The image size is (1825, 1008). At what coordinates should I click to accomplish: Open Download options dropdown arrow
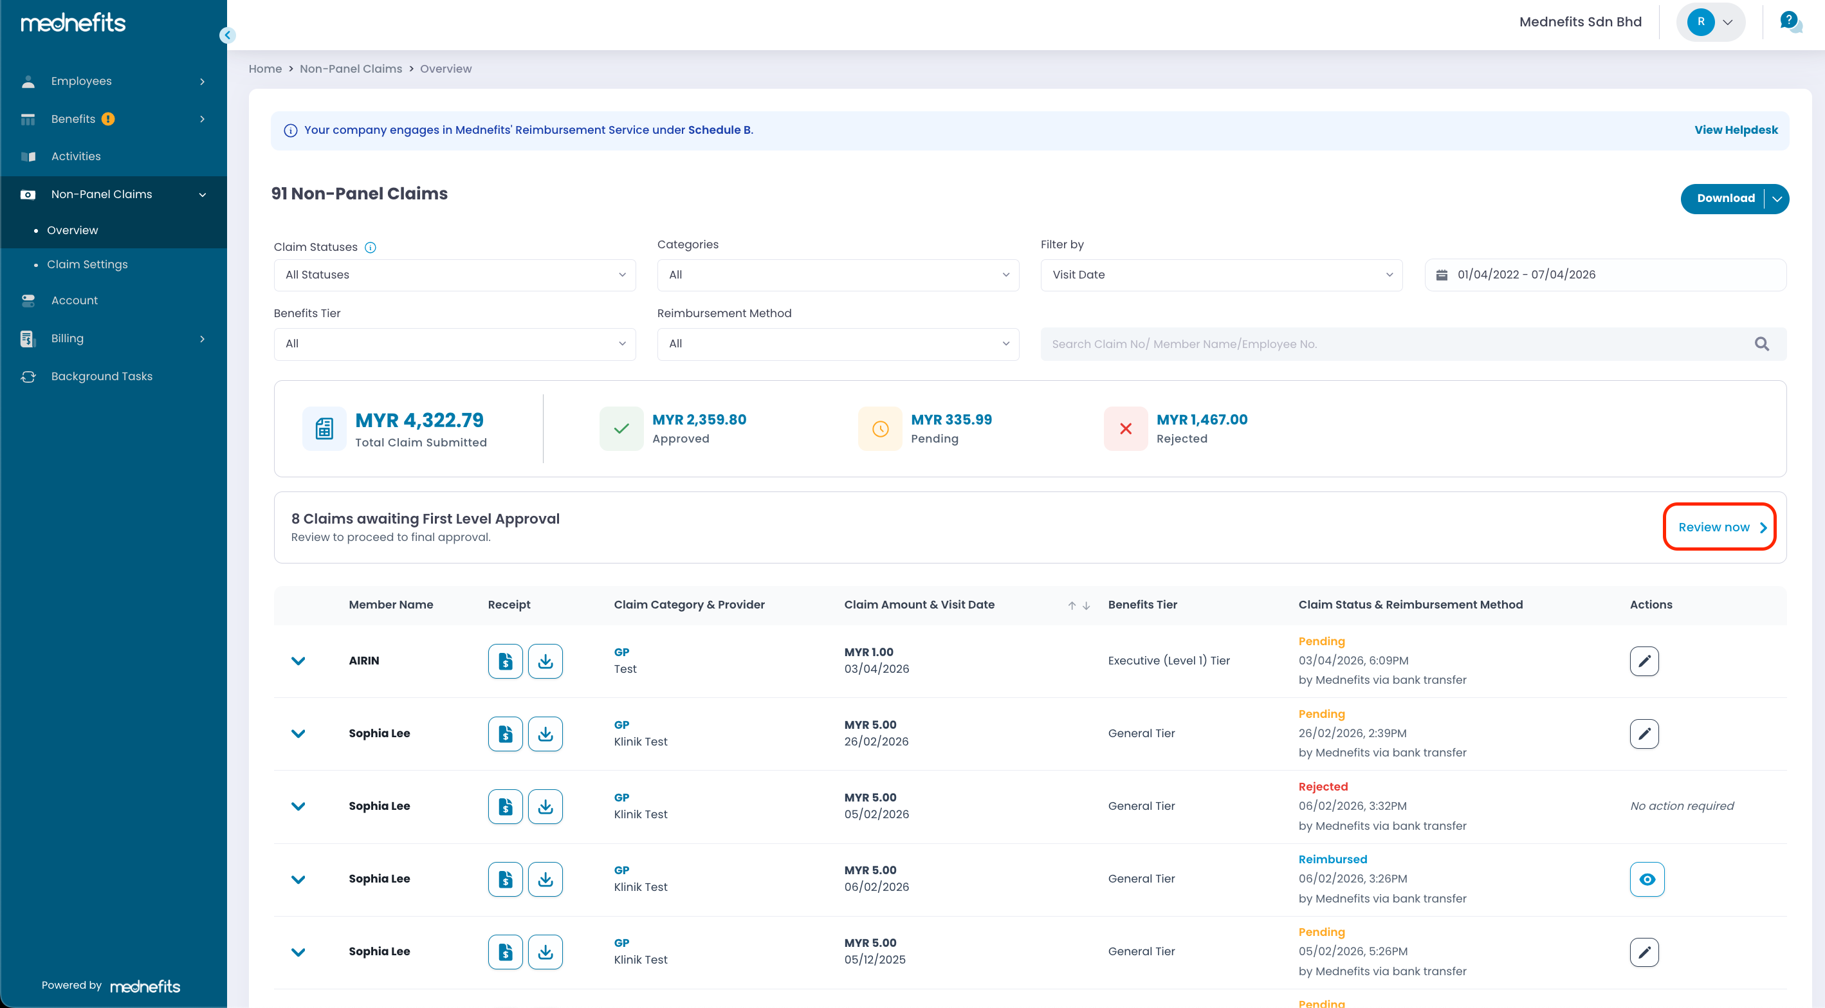[1777, 199]
